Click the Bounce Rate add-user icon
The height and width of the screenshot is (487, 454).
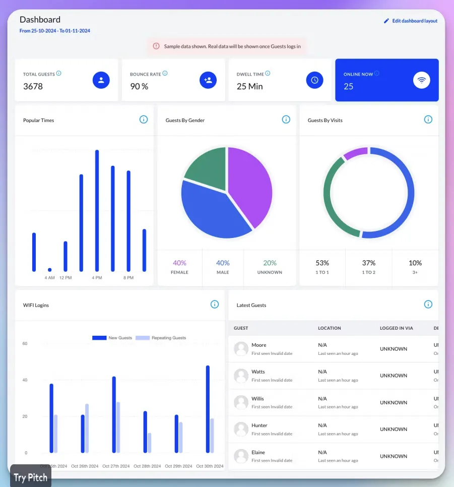[x=208, y=80]
